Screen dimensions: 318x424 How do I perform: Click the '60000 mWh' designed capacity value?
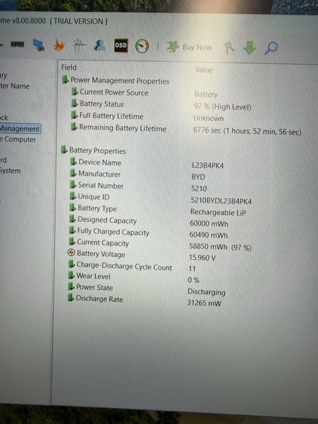pos(209,224)
